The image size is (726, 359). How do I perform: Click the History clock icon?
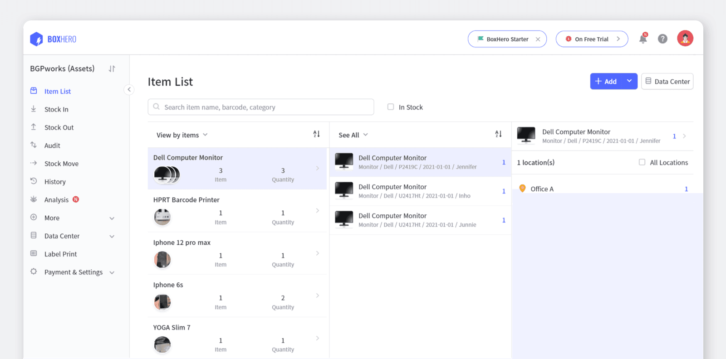[34, 181]
